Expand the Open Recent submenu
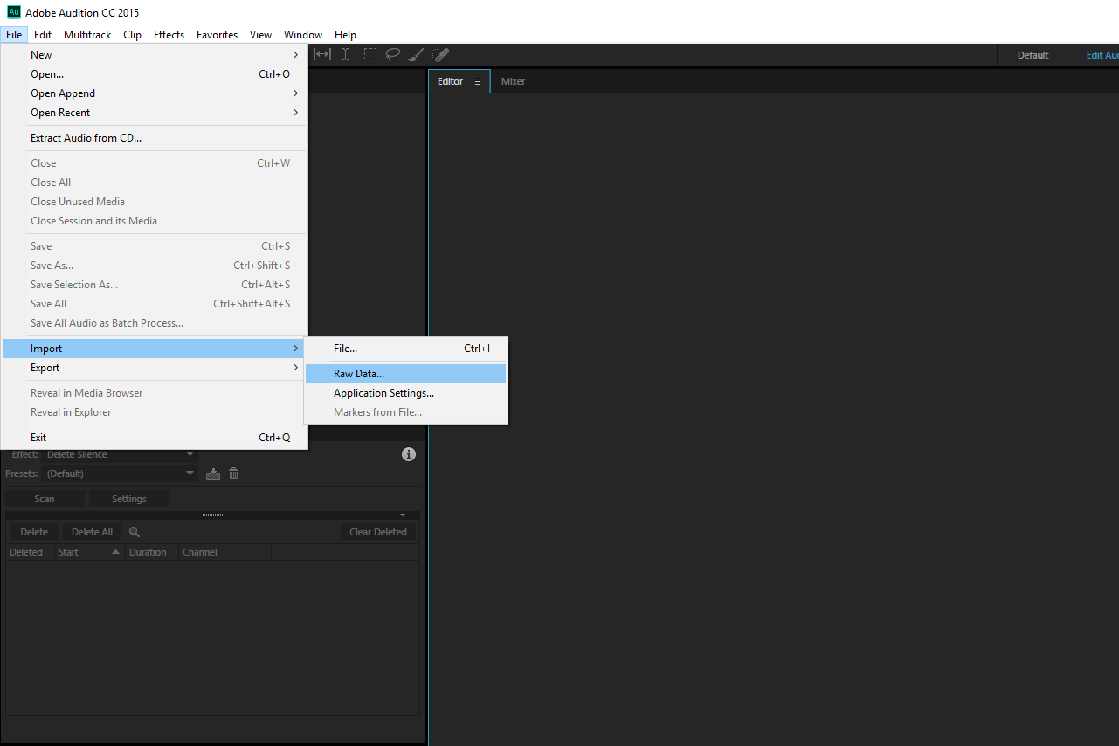The image size is (1119, 746). (155, 113)
